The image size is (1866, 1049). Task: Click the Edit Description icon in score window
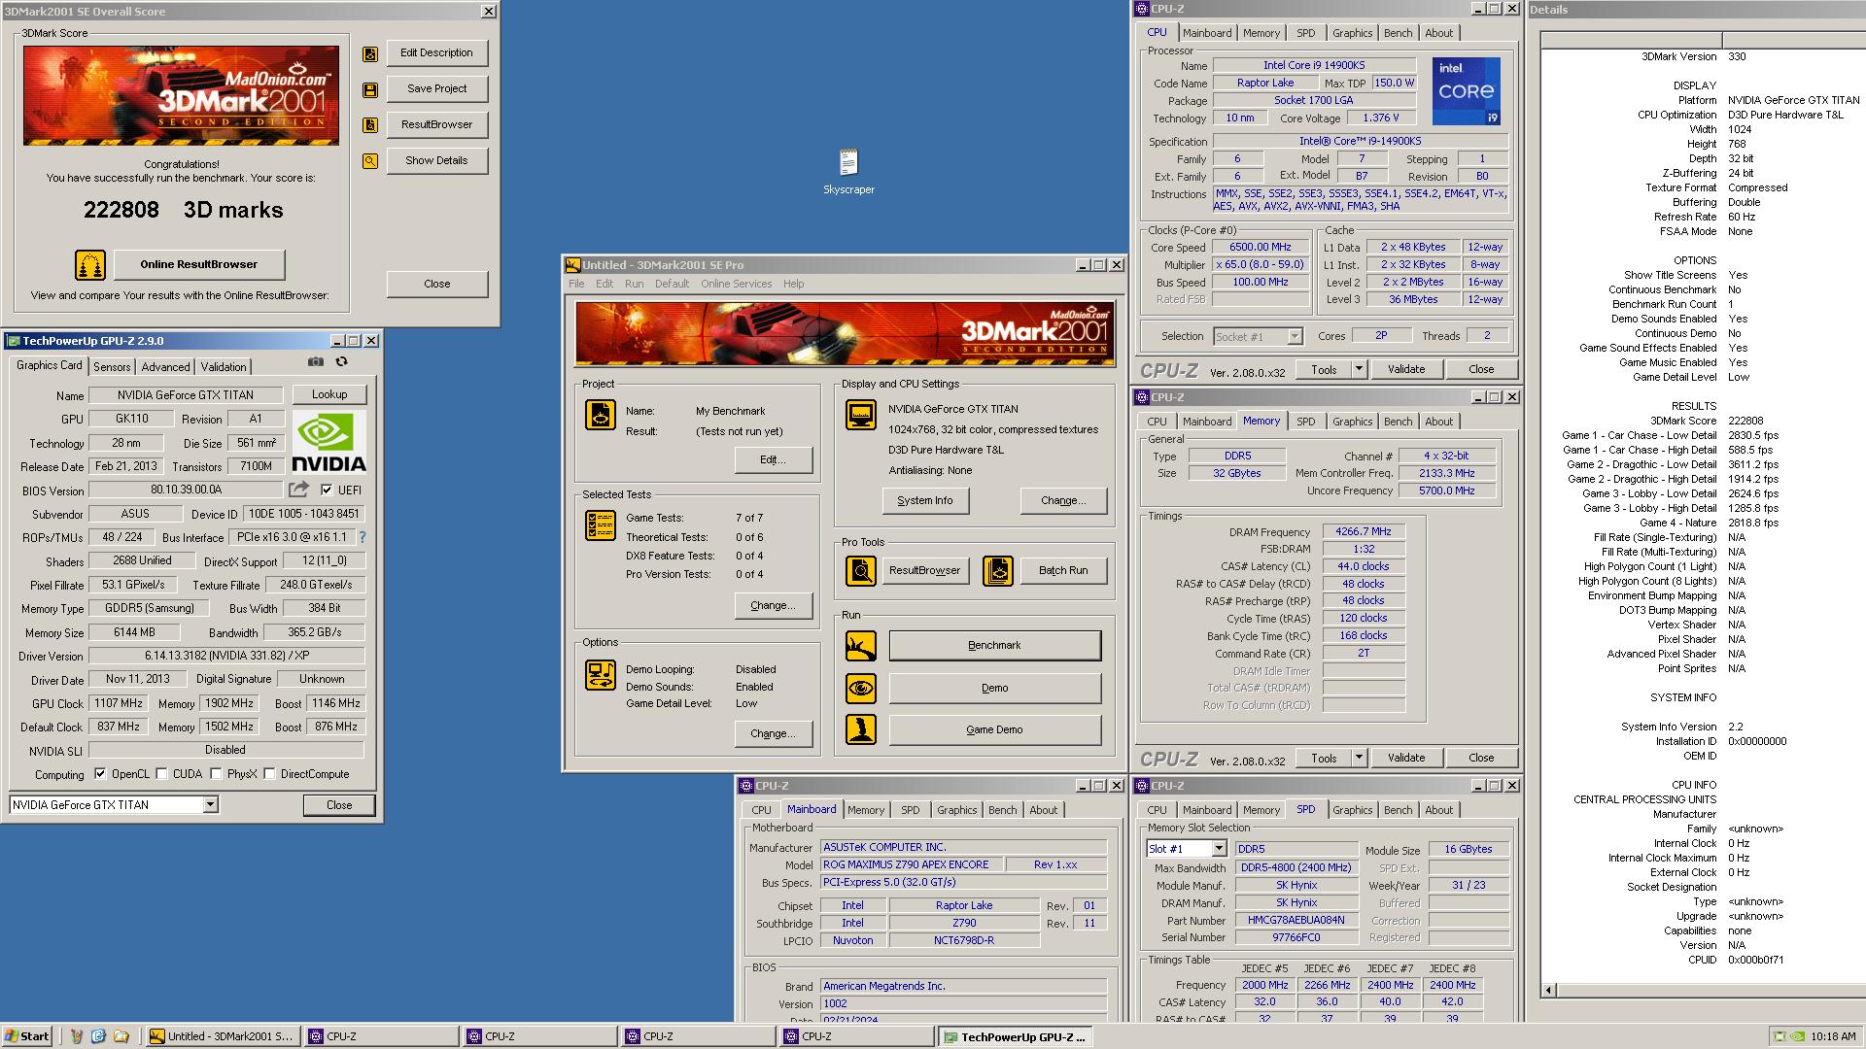coord(370,54)
